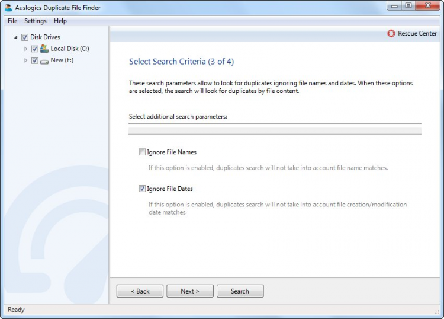Uncheck the Ignore File Dates option

pyautogui.click(x=142, y=189)
